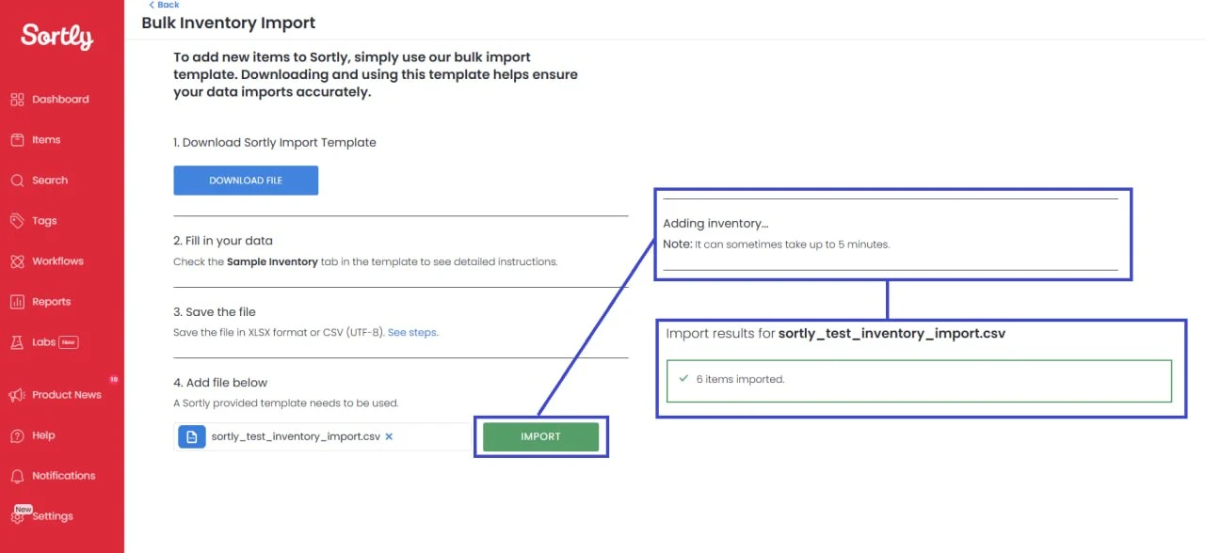This screenshot has width=1205, height=553.
Task: Open the Help menu item
Action: click(43, 435)
